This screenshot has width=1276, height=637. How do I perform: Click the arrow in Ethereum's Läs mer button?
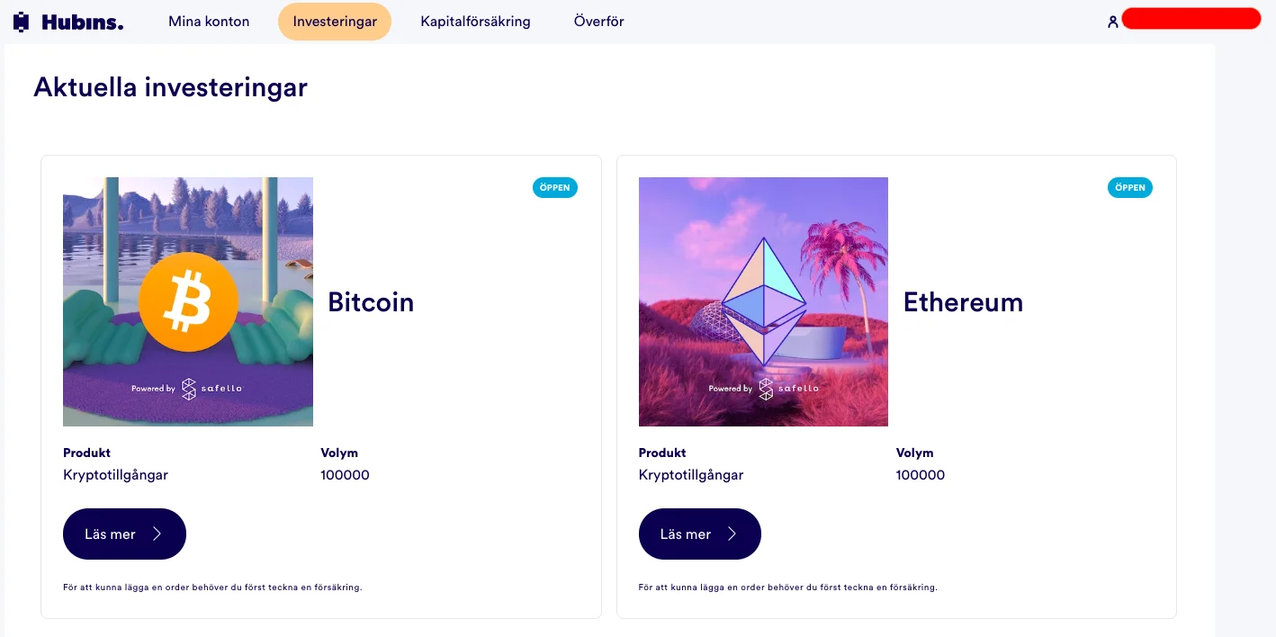pyautogui.click(x=732, y=534)
